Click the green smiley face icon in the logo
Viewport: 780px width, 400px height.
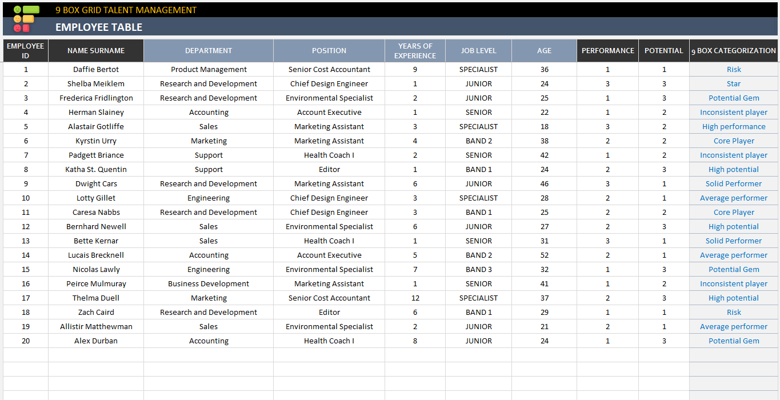coord(17,10)
